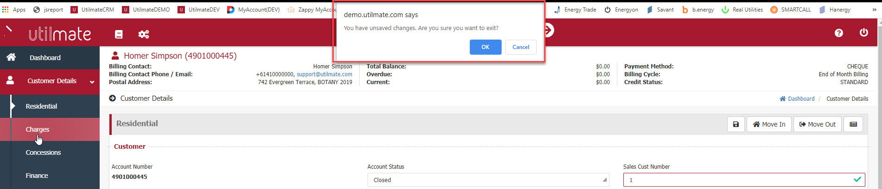This screenshot has height=189, width=882.
Task: Click the customer person icon beside Homer Simpson
Action: click(115, 55)
